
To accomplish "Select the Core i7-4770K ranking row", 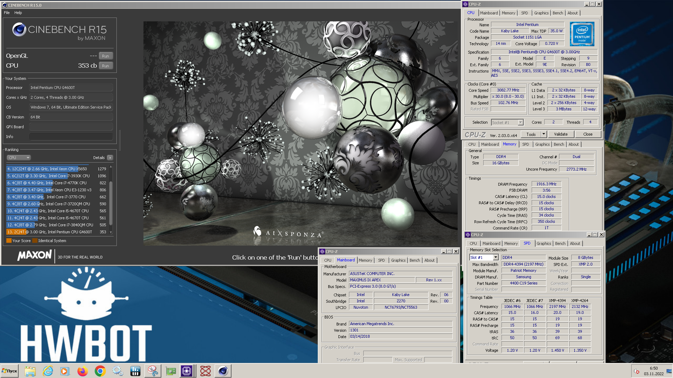I will point(57,183).
